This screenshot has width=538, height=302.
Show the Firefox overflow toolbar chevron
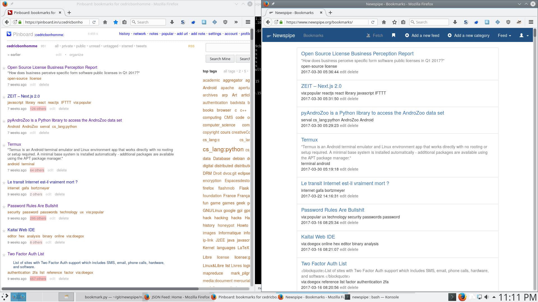point(236,22)
